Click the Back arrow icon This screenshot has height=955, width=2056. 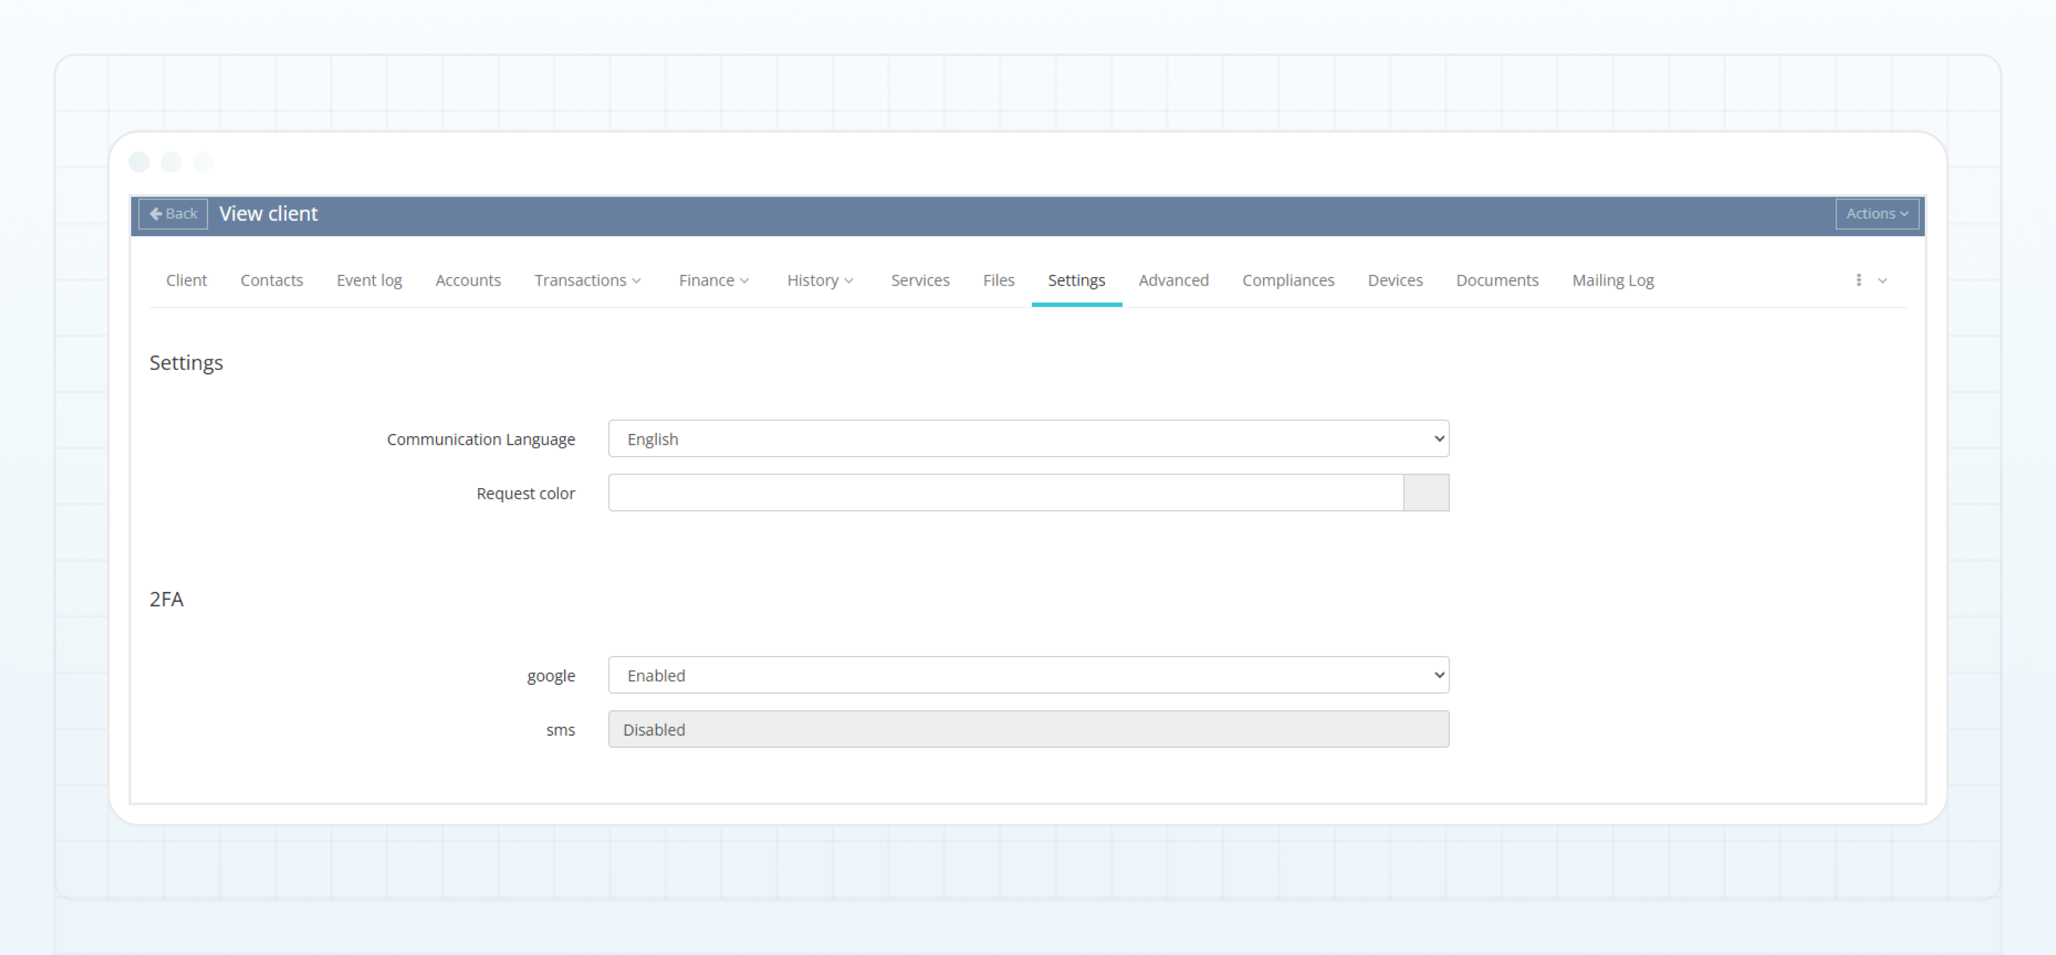(157, 214)
